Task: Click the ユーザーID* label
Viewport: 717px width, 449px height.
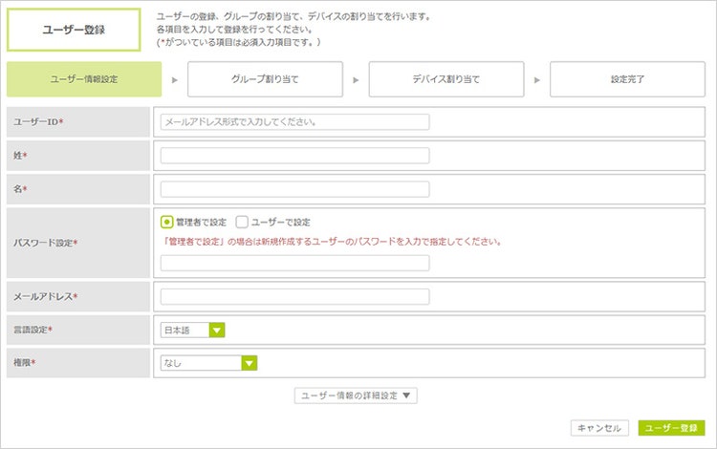Action: (38, 122)
